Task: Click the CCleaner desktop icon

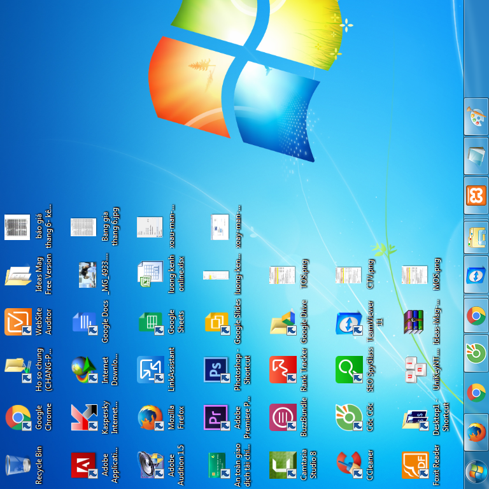Action: pyautogui.click(x=348, y=465)
